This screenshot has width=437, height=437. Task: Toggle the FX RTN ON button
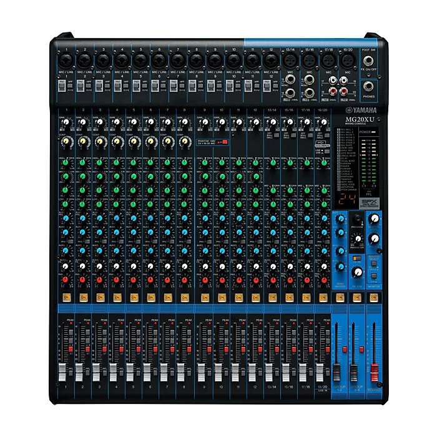356,297
